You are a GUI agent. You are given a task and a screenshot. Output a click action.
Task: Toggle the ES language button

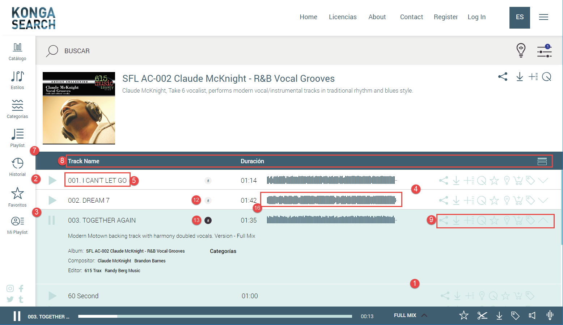click(520, 17)
